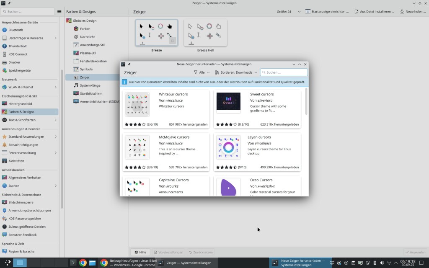This screenshot has width=429, height=268.
Task: Expand Suchen settings submenu
Action: (56, 186)
